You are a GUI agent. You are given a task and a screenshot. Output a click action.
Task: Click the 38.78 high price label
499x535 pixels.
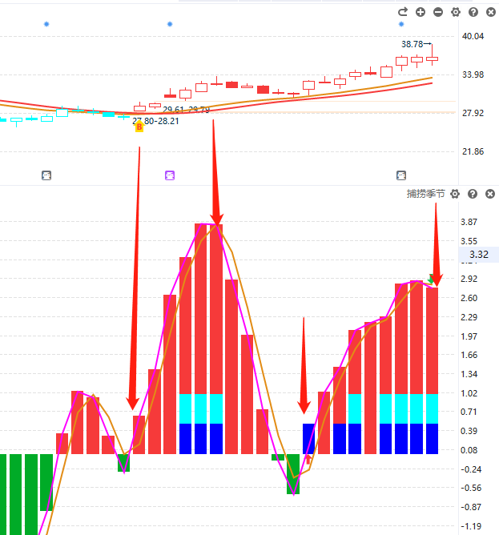pos(413,44)
